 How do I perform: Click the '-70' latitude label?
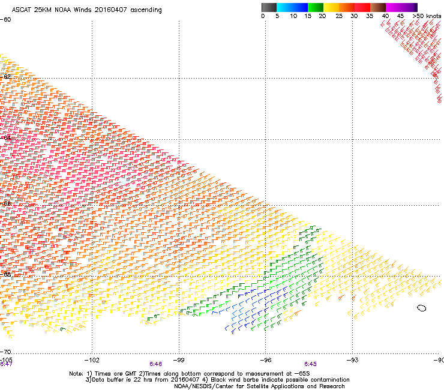click(5, 352)
